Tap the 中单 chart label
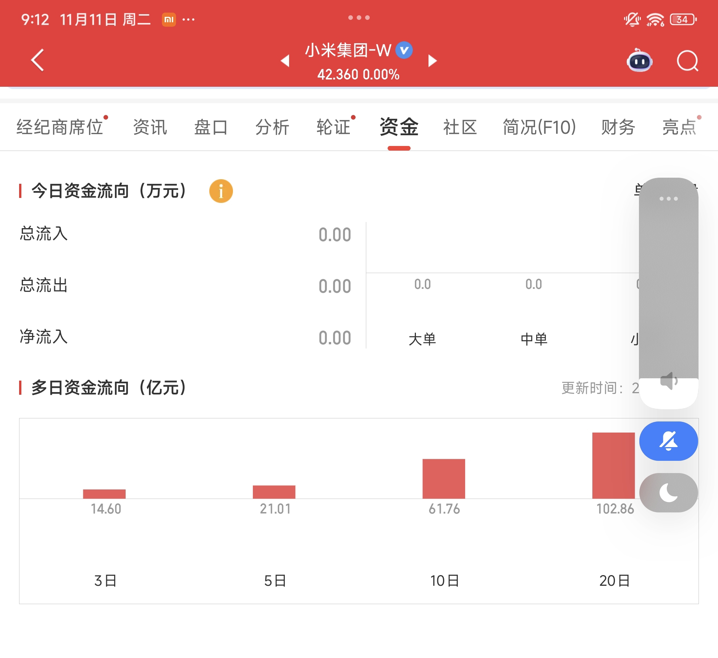Screen dimensions: 718x658 534,339
